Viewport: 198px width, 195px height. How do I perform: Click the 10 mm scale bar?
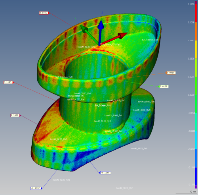(x=186, y=192)
